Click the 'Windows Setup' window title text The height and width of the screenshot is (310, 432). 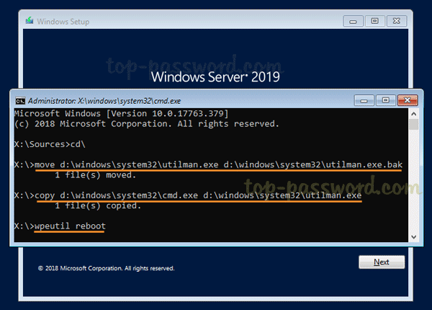tap(63, 22)
